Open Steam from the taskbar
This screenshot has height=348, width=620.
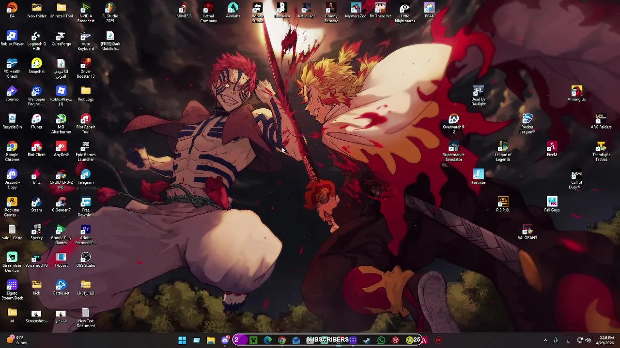tap(367, 340)
